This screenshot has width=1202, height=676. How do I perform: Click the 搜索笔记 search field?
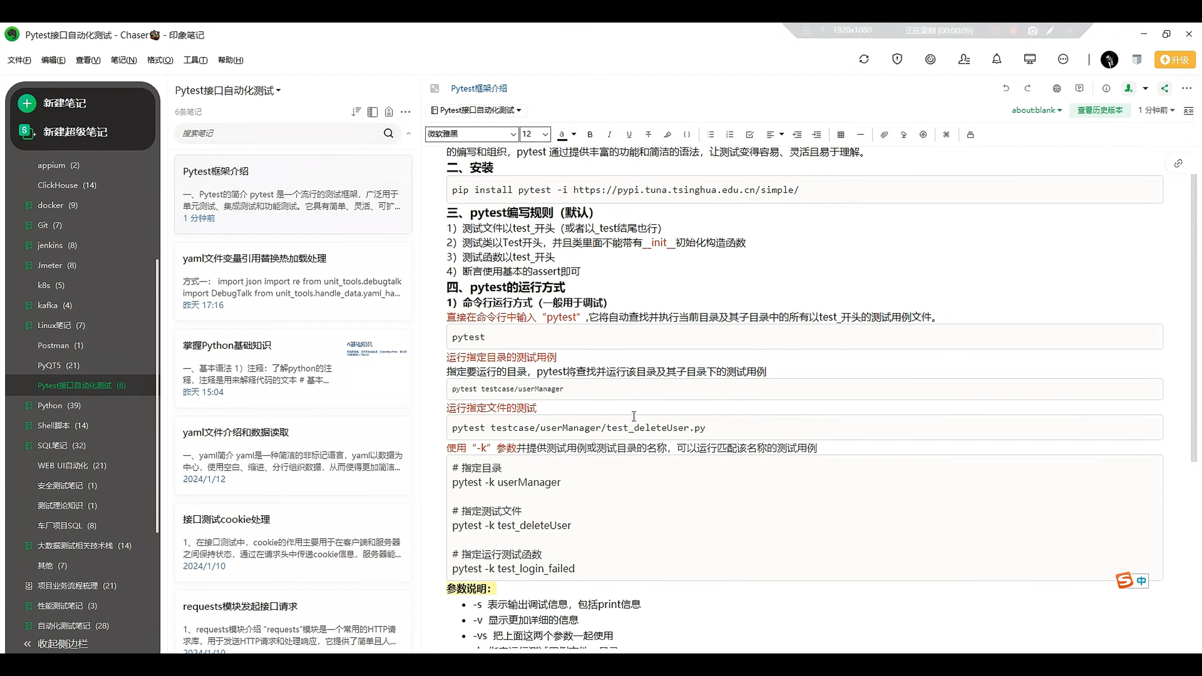point(281,133)
